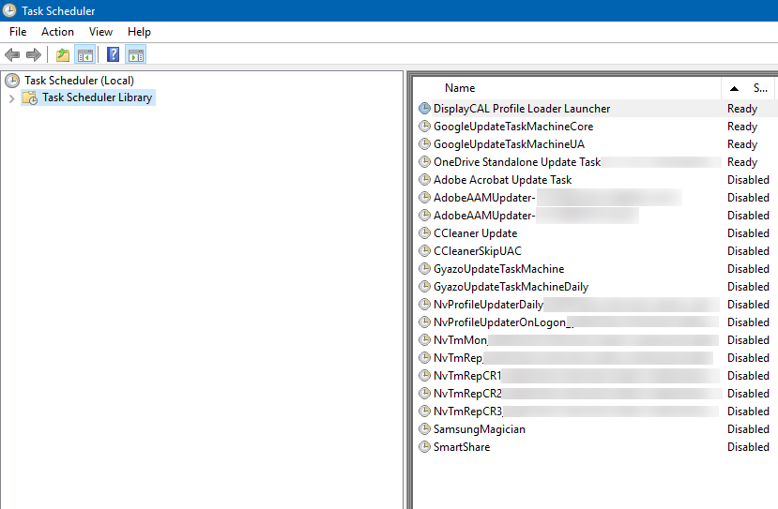Screen dimensions: 778x509
Task: Select the SamsungMagician task name
Action: click(x=480, y=429)
